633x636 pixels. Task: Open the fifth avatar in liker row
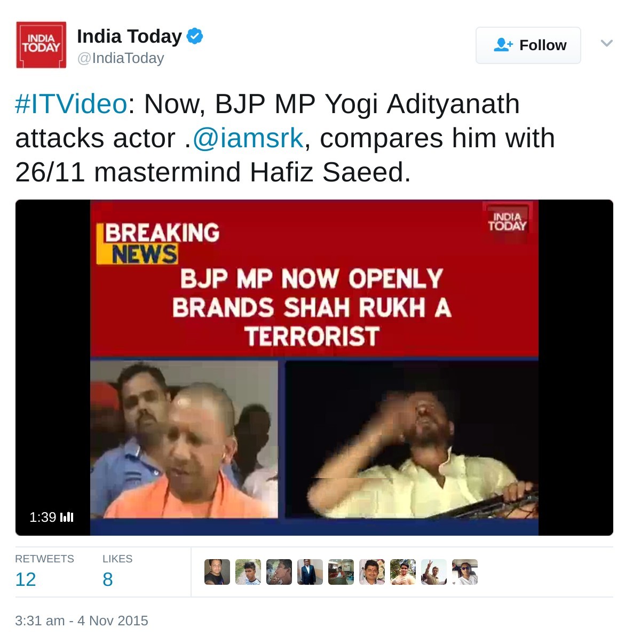(x=341, y=572)
